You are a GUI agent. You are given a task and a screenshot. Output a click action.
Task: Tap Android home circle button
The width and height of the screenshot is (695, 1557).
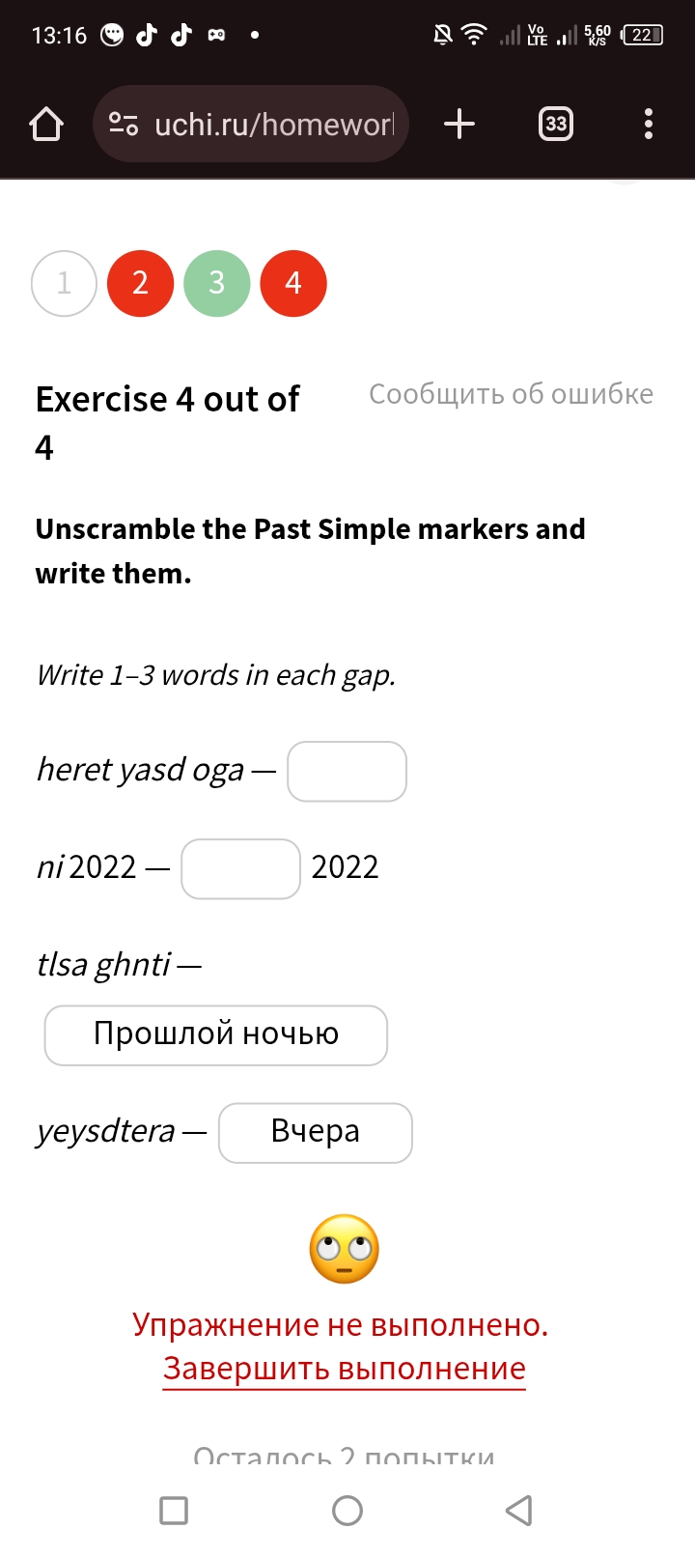click(x=347, y=1510)
